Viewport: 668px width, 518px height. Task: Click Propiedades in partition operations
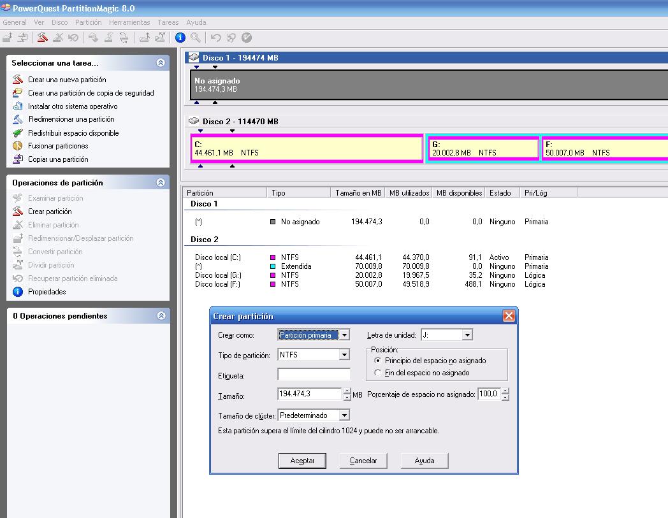click(47, 291)
